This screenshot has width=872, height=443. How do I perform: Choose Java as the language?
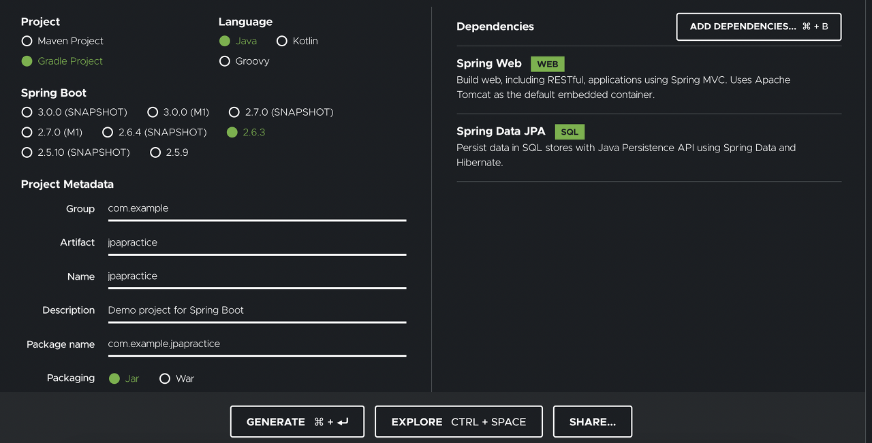tap(238, 41)
